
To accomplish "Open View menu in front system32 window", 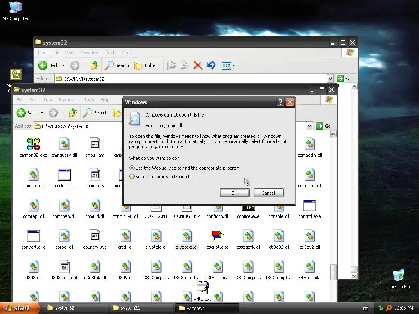I will (x=48, y=100).
